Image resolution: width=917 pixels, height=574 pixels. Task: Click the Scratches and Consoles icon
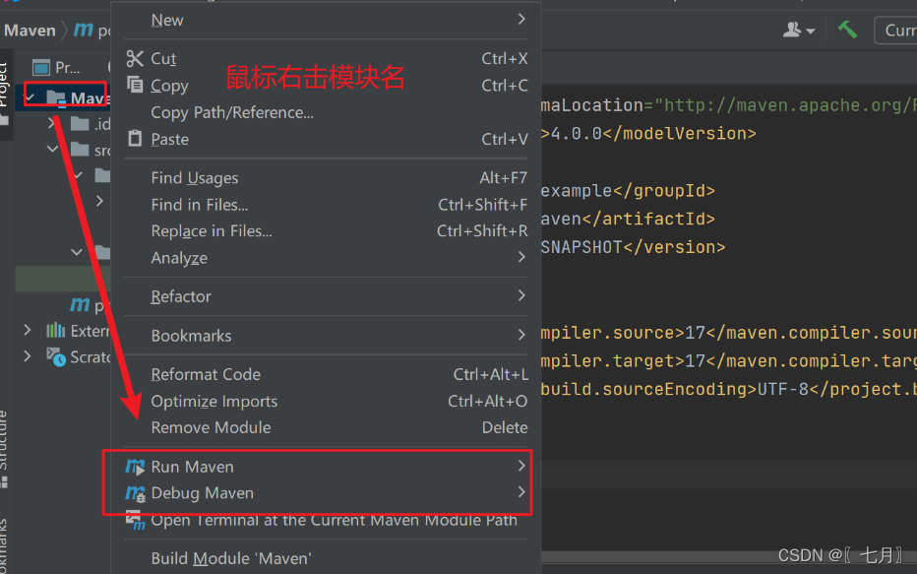56,357
